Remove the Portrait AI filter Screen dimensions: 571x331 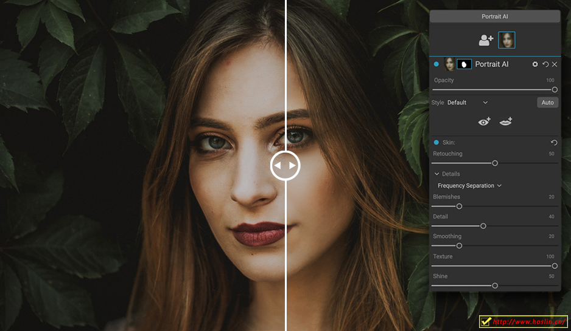point(555,64)
